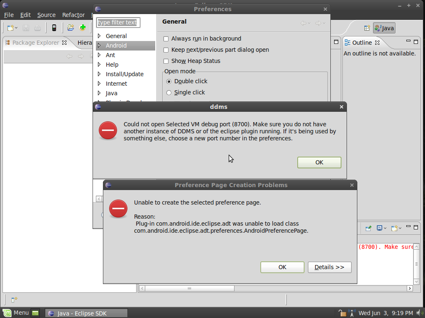Click the Preferences page back arrow
This screenshot has height=318, width=425.
(303, 23)
